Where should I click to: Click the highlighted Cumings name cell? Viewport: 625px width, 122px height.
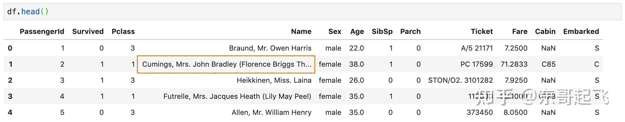tap(226, 64)
